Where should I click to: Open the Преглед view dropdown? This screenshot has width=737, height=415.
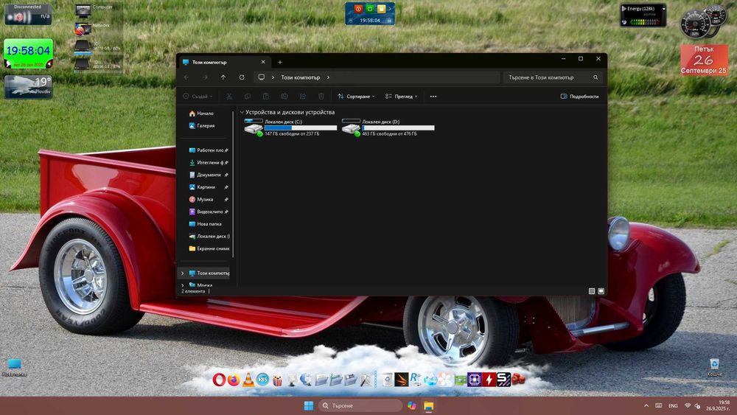point(402,97)
